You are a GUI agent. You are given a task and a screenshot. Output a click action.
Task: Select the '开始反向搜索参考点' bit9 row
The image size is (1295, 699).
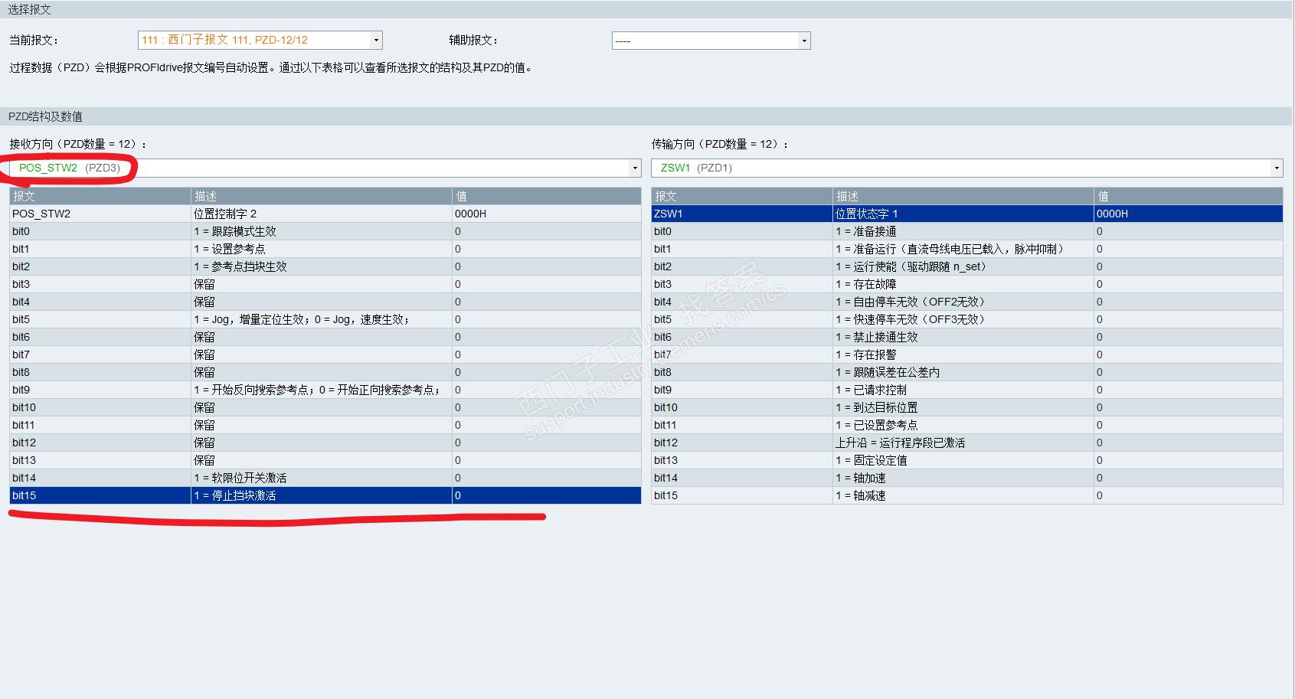pos(325,390)
